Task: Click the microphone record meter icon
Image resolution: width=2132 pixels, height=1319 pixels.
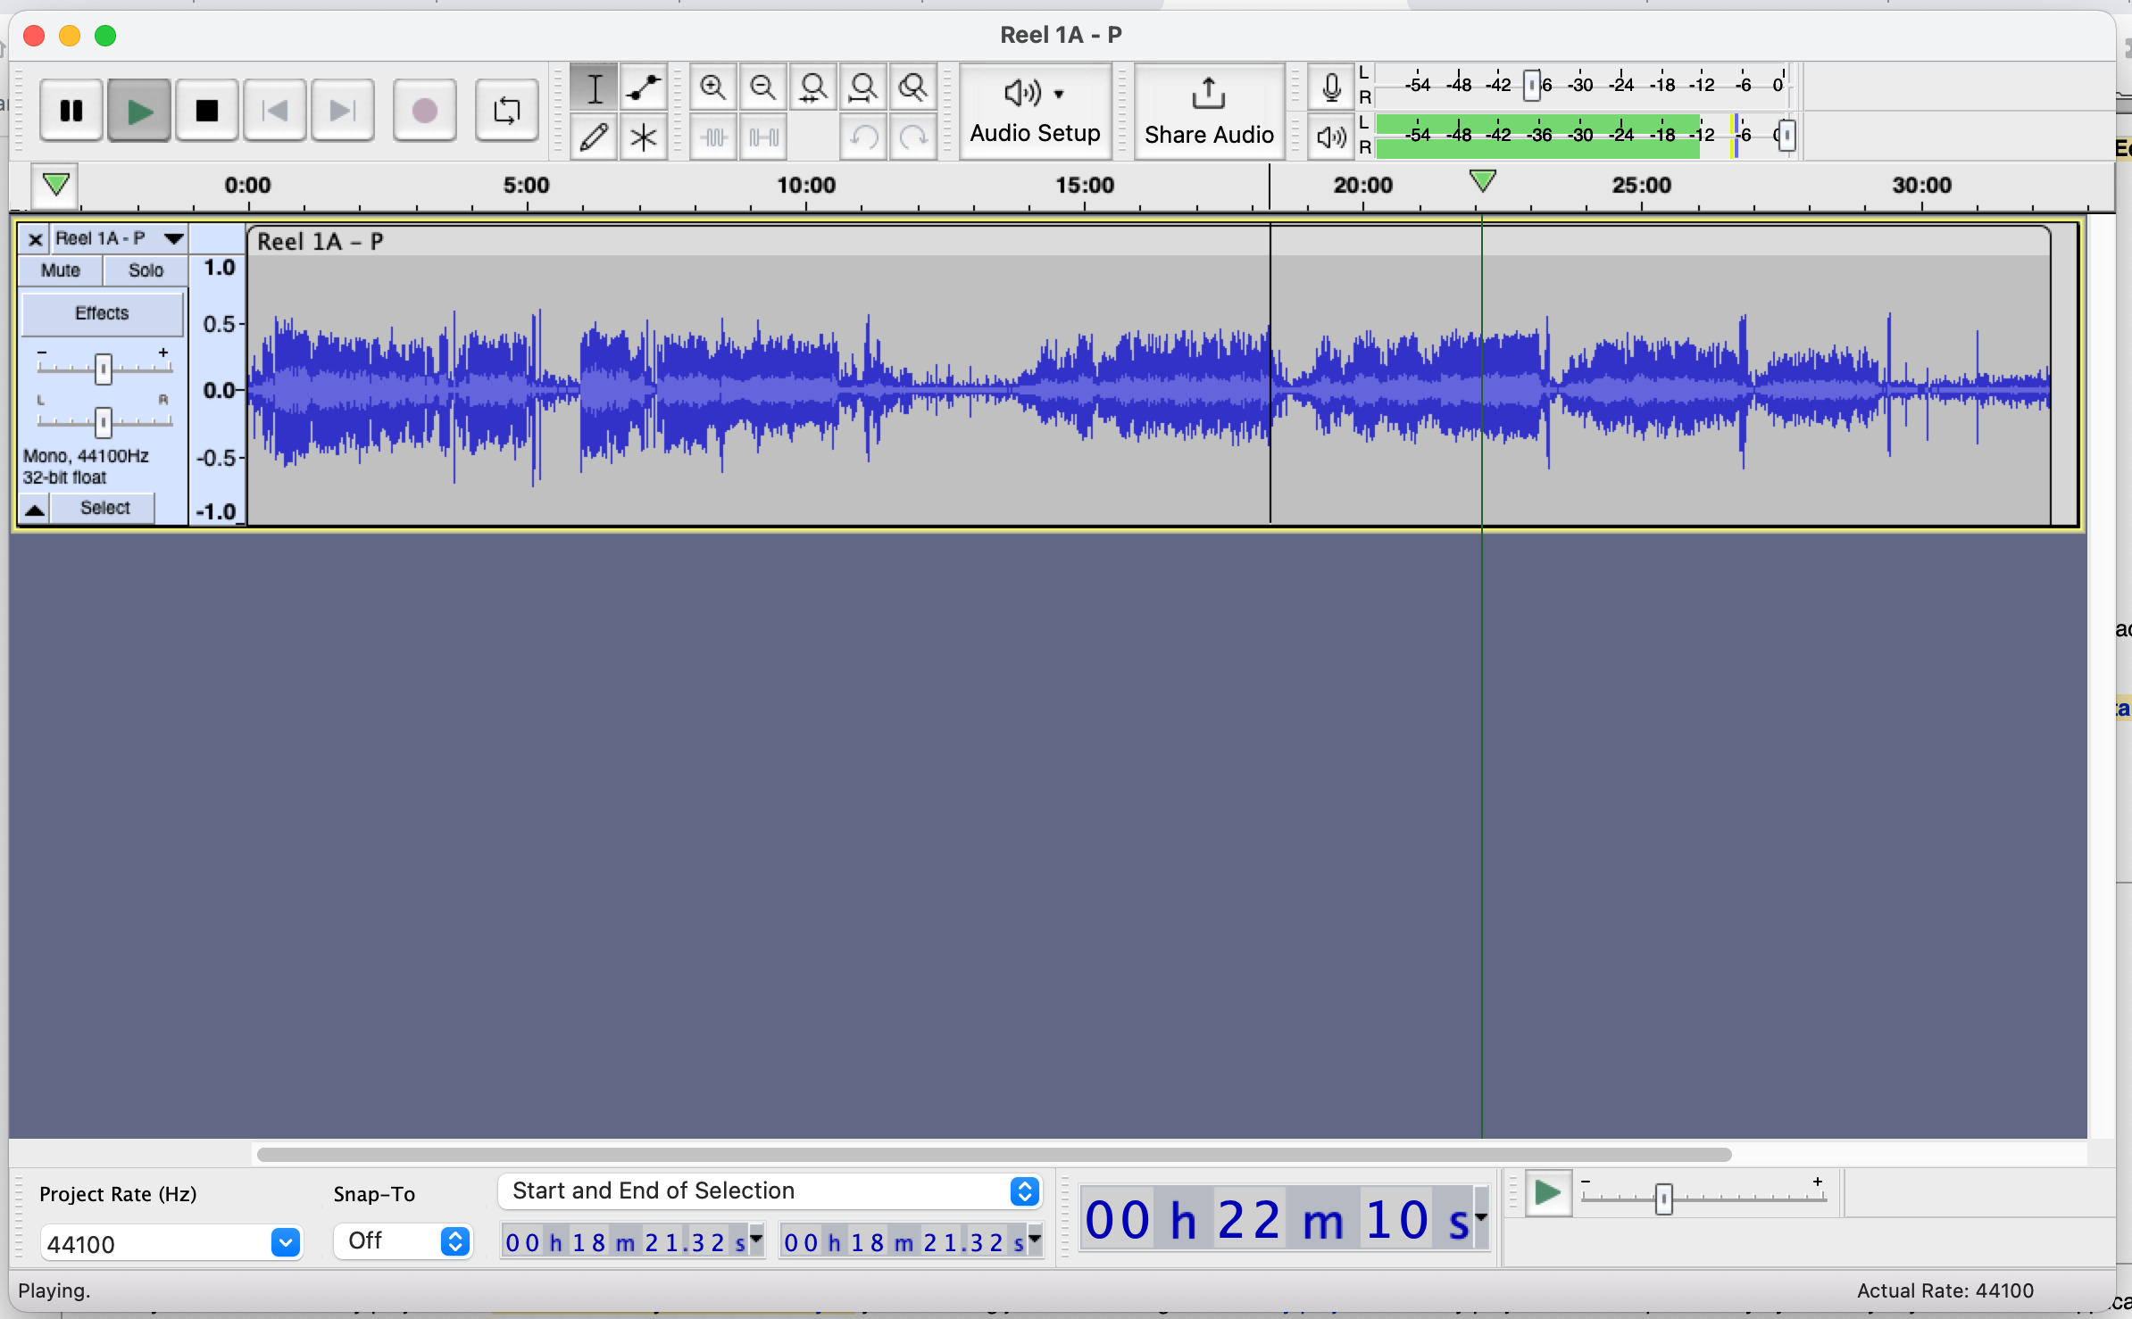Action: [x=1330, y=87]
